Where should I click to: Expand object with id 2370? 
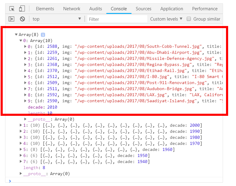point(25,70)
